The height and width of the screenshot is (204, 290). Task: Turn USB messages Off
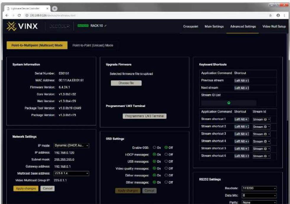point(166,161)
